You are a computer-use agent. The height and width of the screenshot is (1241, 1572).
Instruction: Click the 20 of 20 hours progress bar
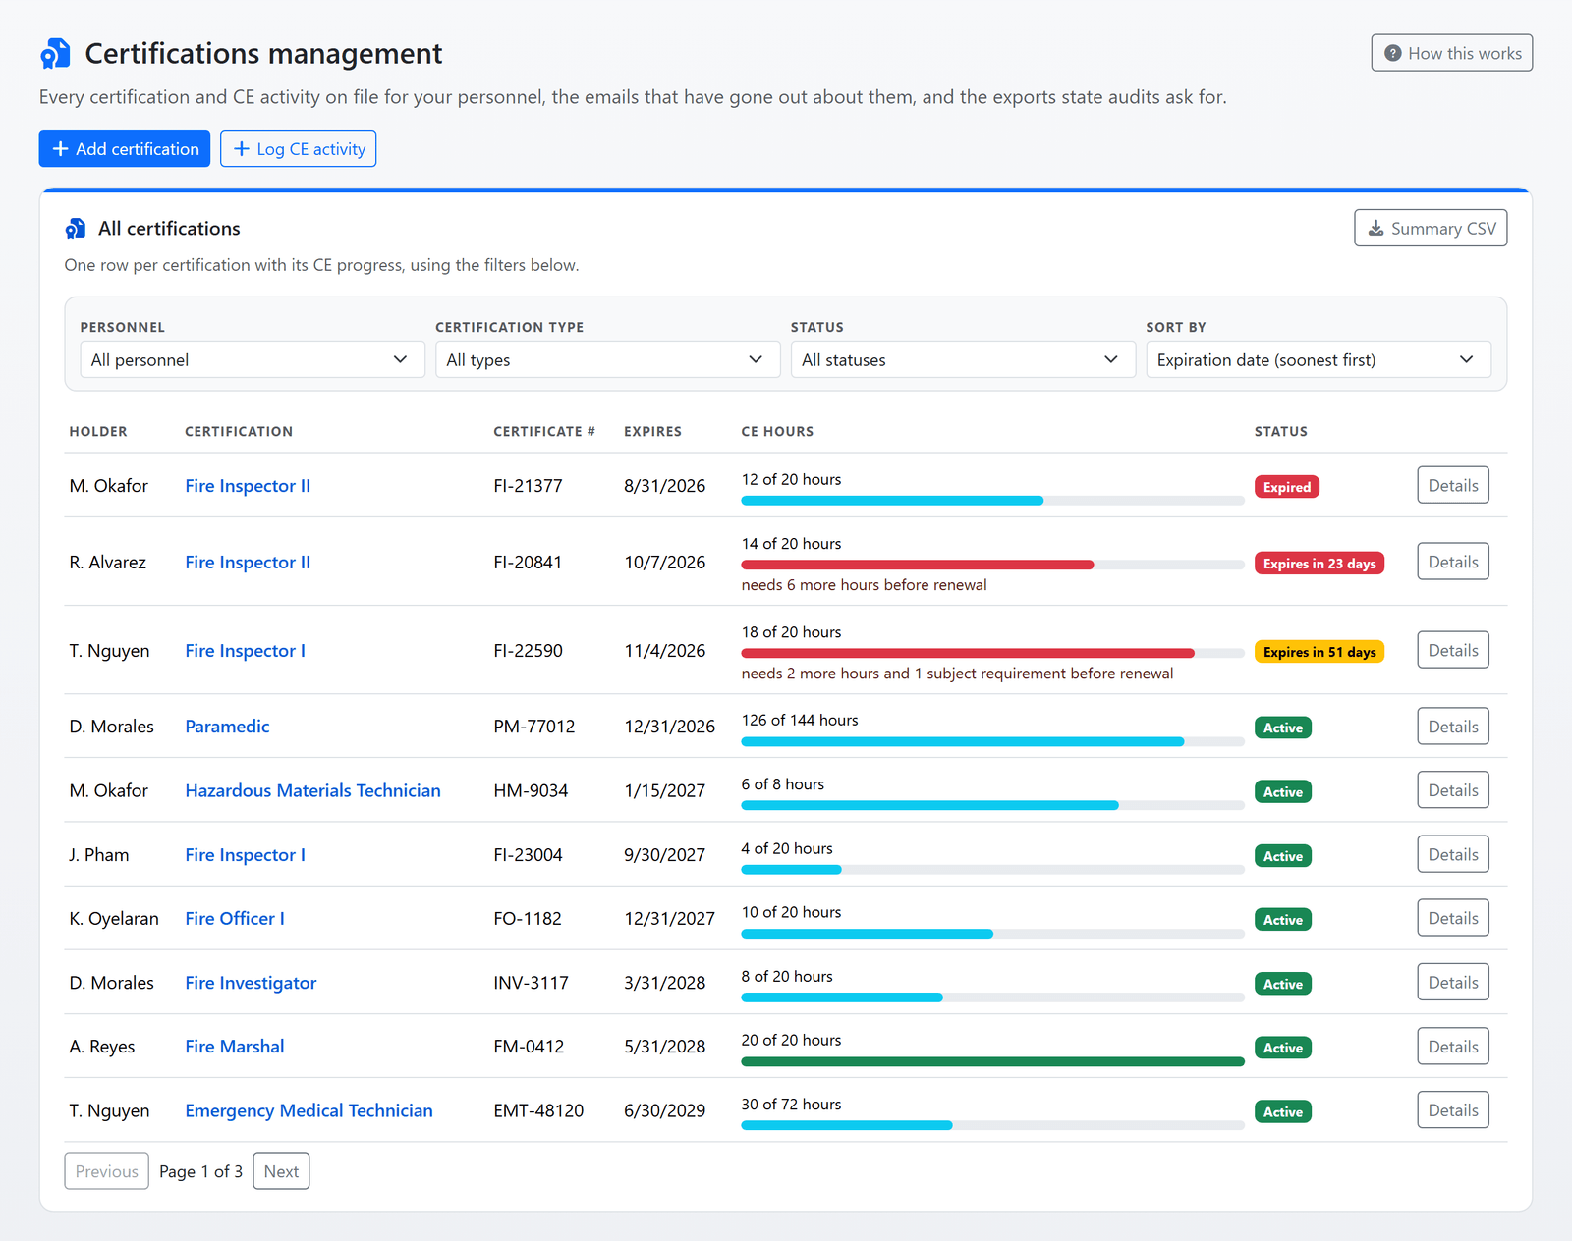coord(992,1061)
